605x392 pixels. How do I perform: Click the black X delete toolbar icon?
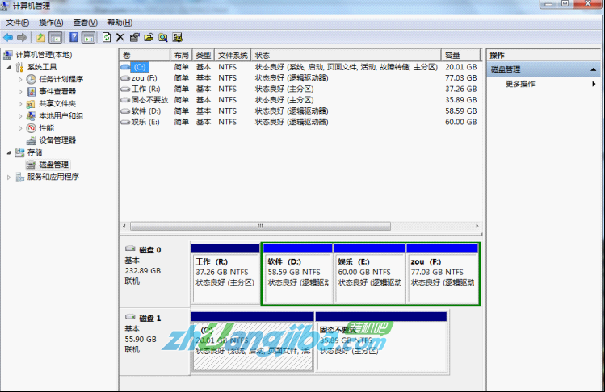click(120, 37)
